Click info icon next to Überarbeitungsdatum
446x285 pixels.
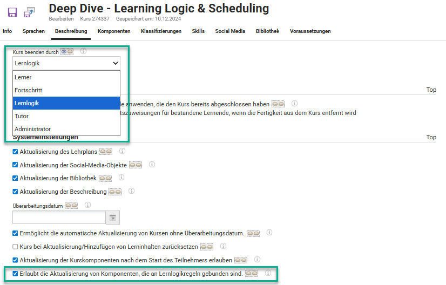click(x=87, y=205)
